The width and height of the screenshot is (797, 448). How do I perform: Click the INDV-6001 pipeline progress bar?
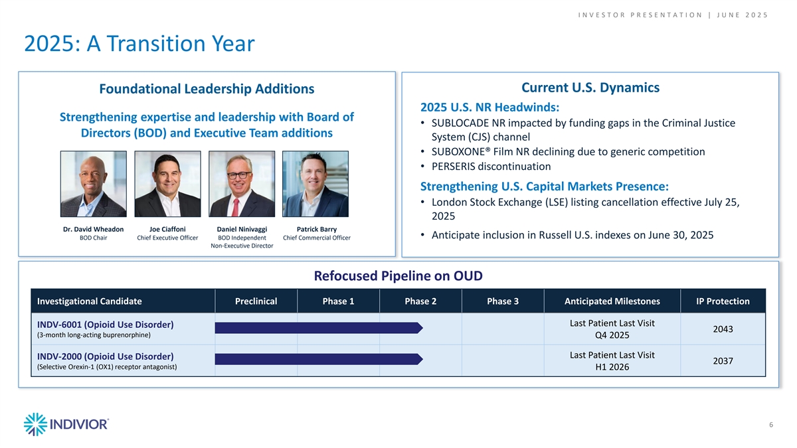pyautogui.click(x=319, y=327)
